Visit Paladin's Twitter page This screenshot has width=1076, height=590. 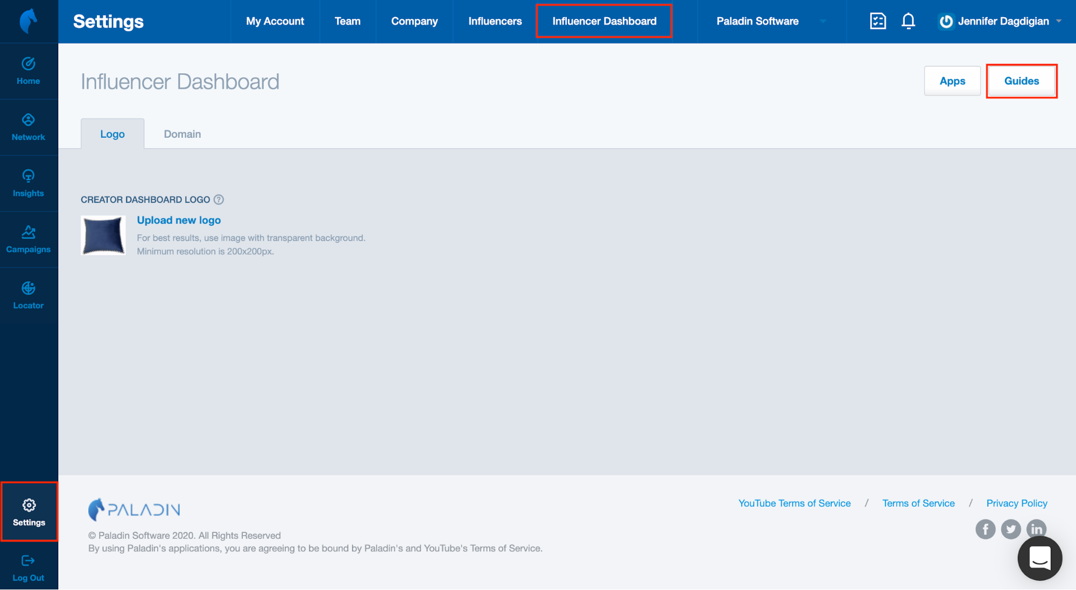(1011, 529)
